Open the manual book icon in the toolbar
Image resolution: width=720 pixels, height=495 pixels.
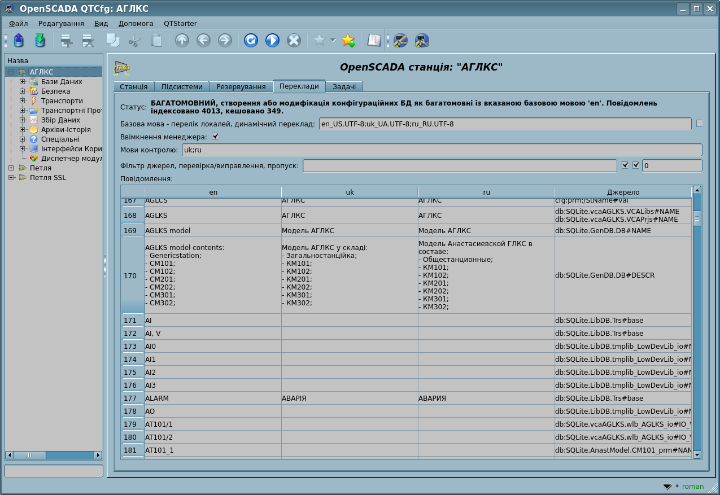374,40
